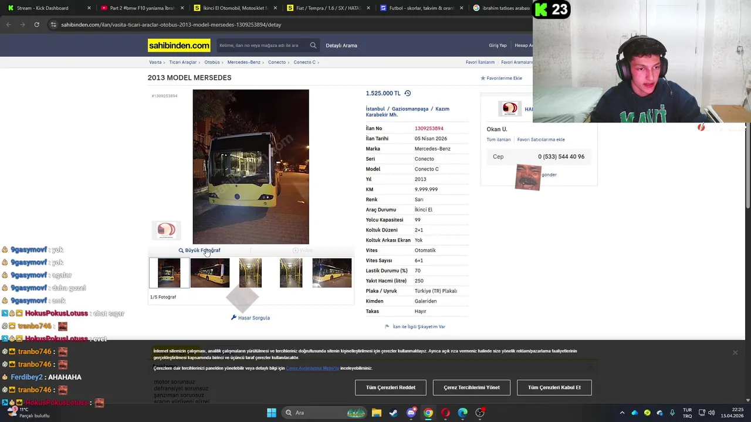Show hidden tray icons chevron
Viewport: 751px width, 422px height.
tap(622, 413)
